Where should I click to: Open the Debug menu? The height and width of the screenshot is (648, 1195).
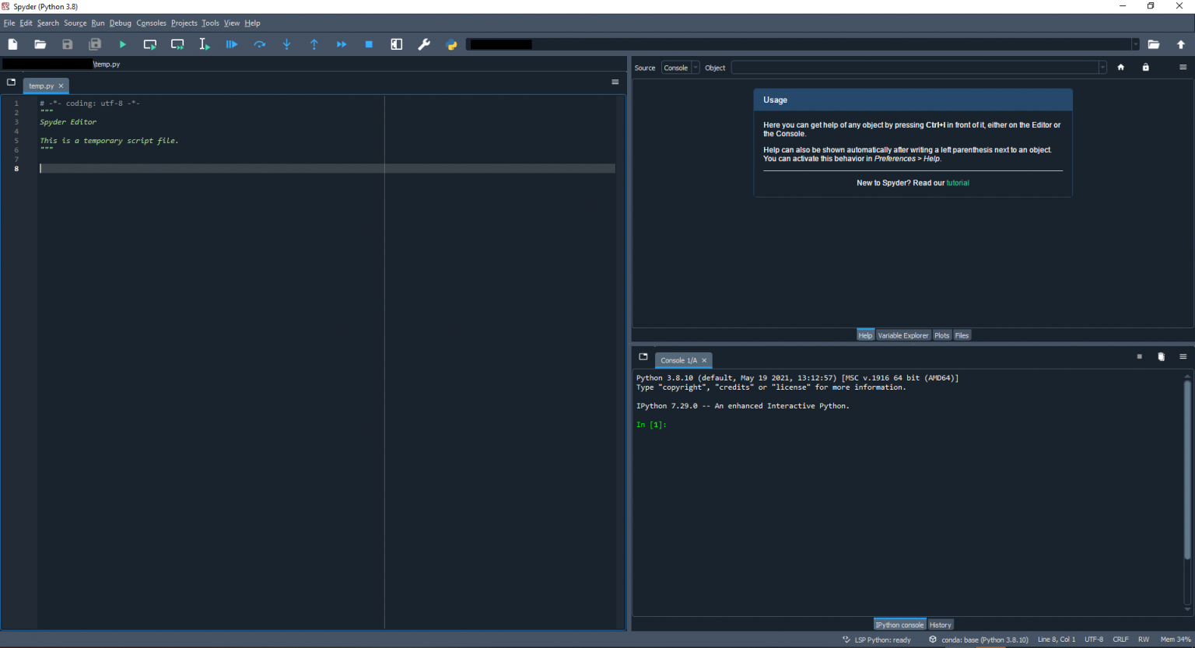point(120,23)
